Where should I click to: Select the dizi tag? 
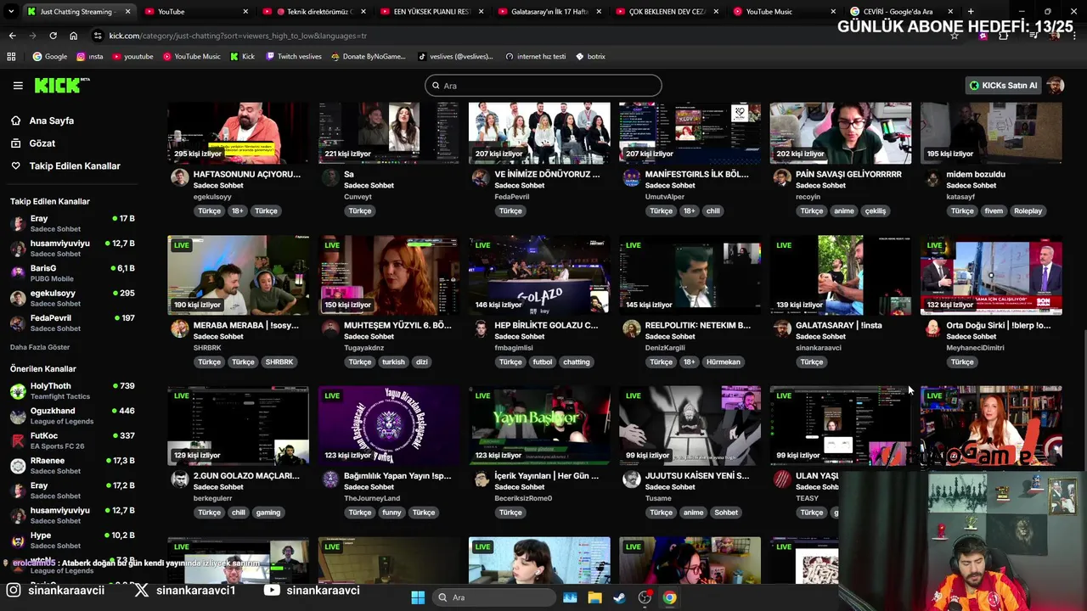tap(422, 362)
